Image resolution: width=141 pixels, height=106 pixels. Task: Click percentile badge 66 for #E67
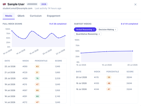point(38,90)
